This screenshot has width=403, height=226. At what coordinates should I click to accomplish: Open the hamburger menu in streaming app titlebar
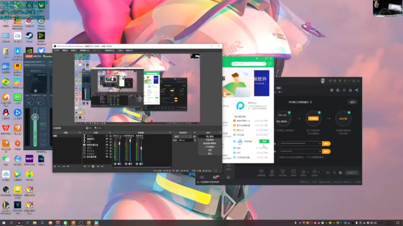coord(345,81)
